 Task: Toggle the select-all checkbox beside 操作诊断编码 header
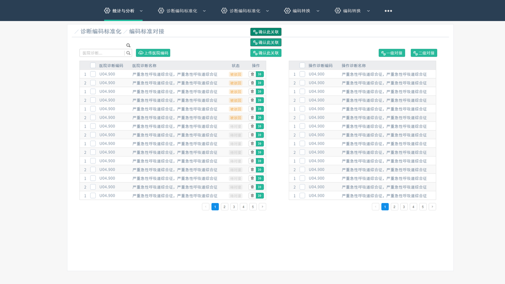point(302,65)
